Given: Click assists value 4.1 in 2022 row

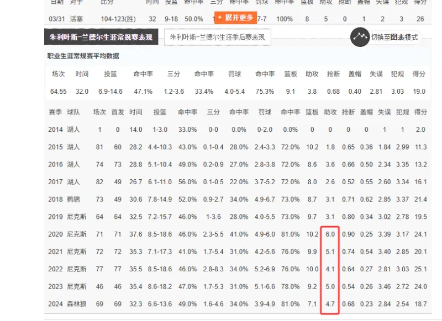Looking at the screenshot, I should point(330,269).
